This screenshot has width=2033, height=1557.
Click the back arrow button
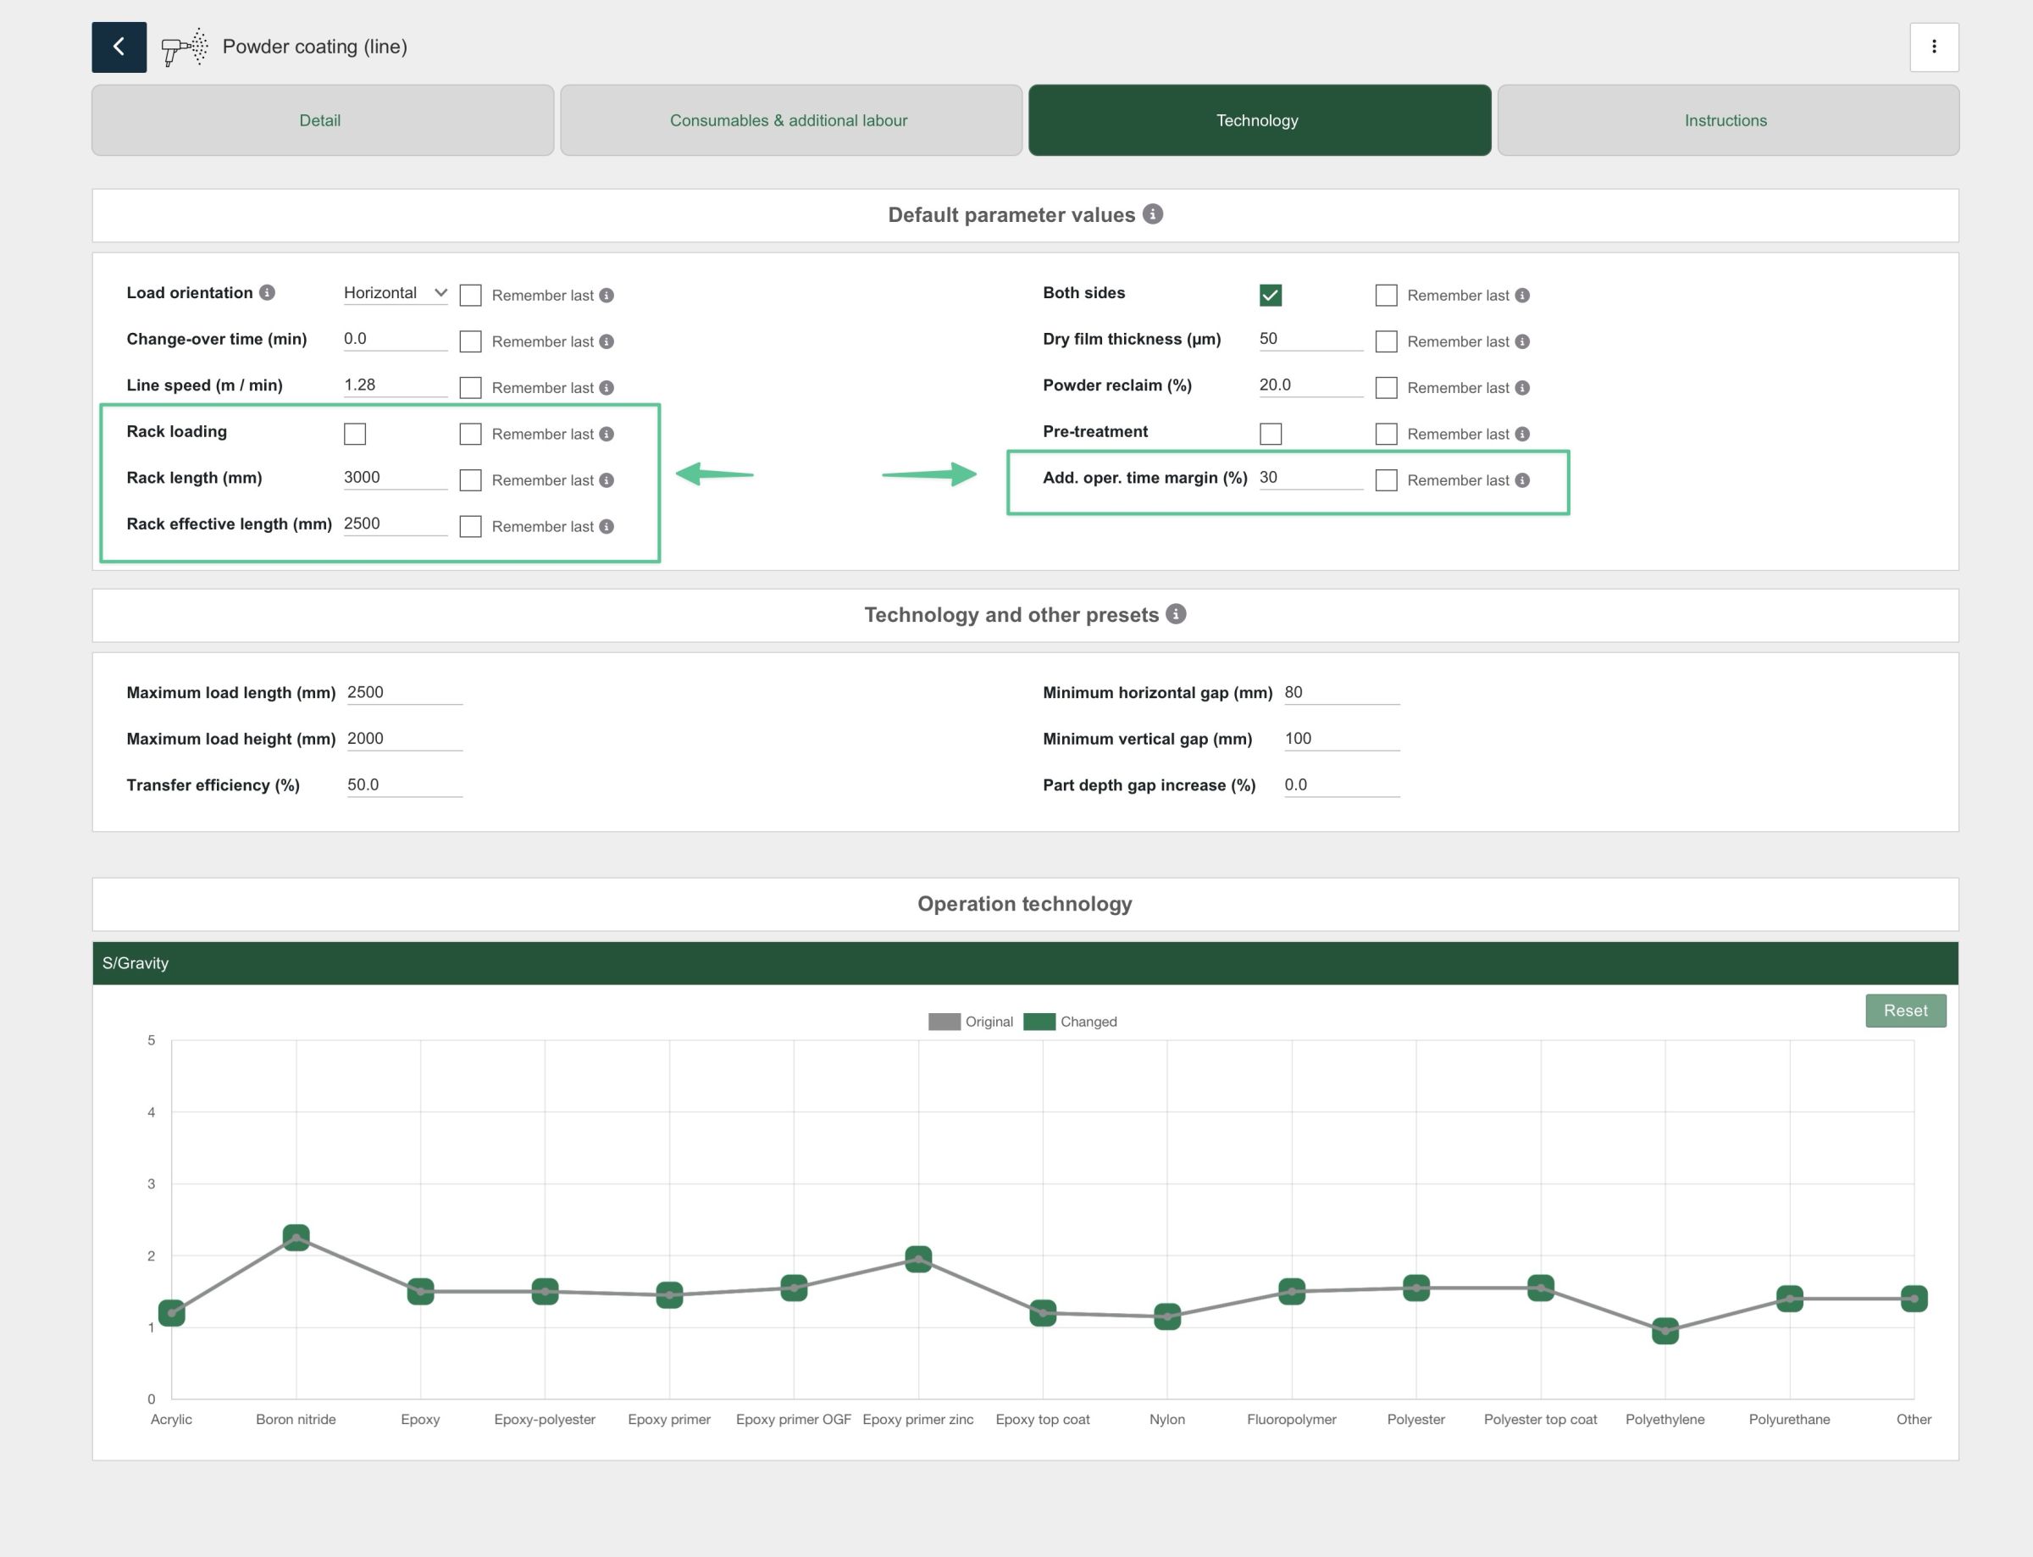[x=119, y=47]
